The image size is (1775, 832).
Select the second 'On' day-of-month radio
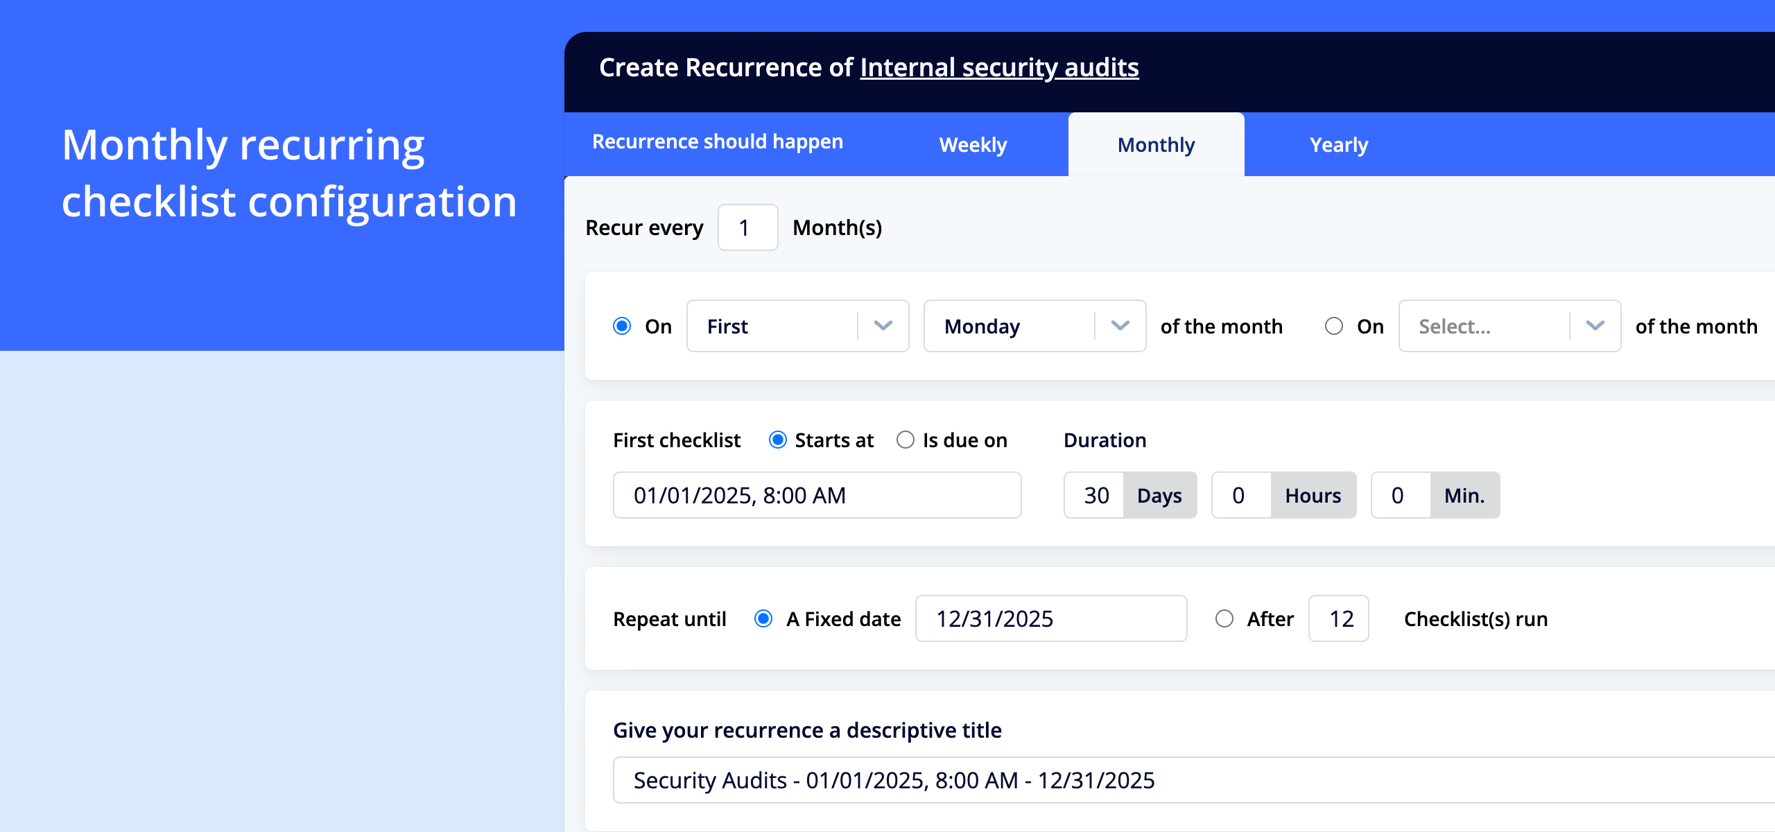pyautogui.click(x=1334, y=326)
